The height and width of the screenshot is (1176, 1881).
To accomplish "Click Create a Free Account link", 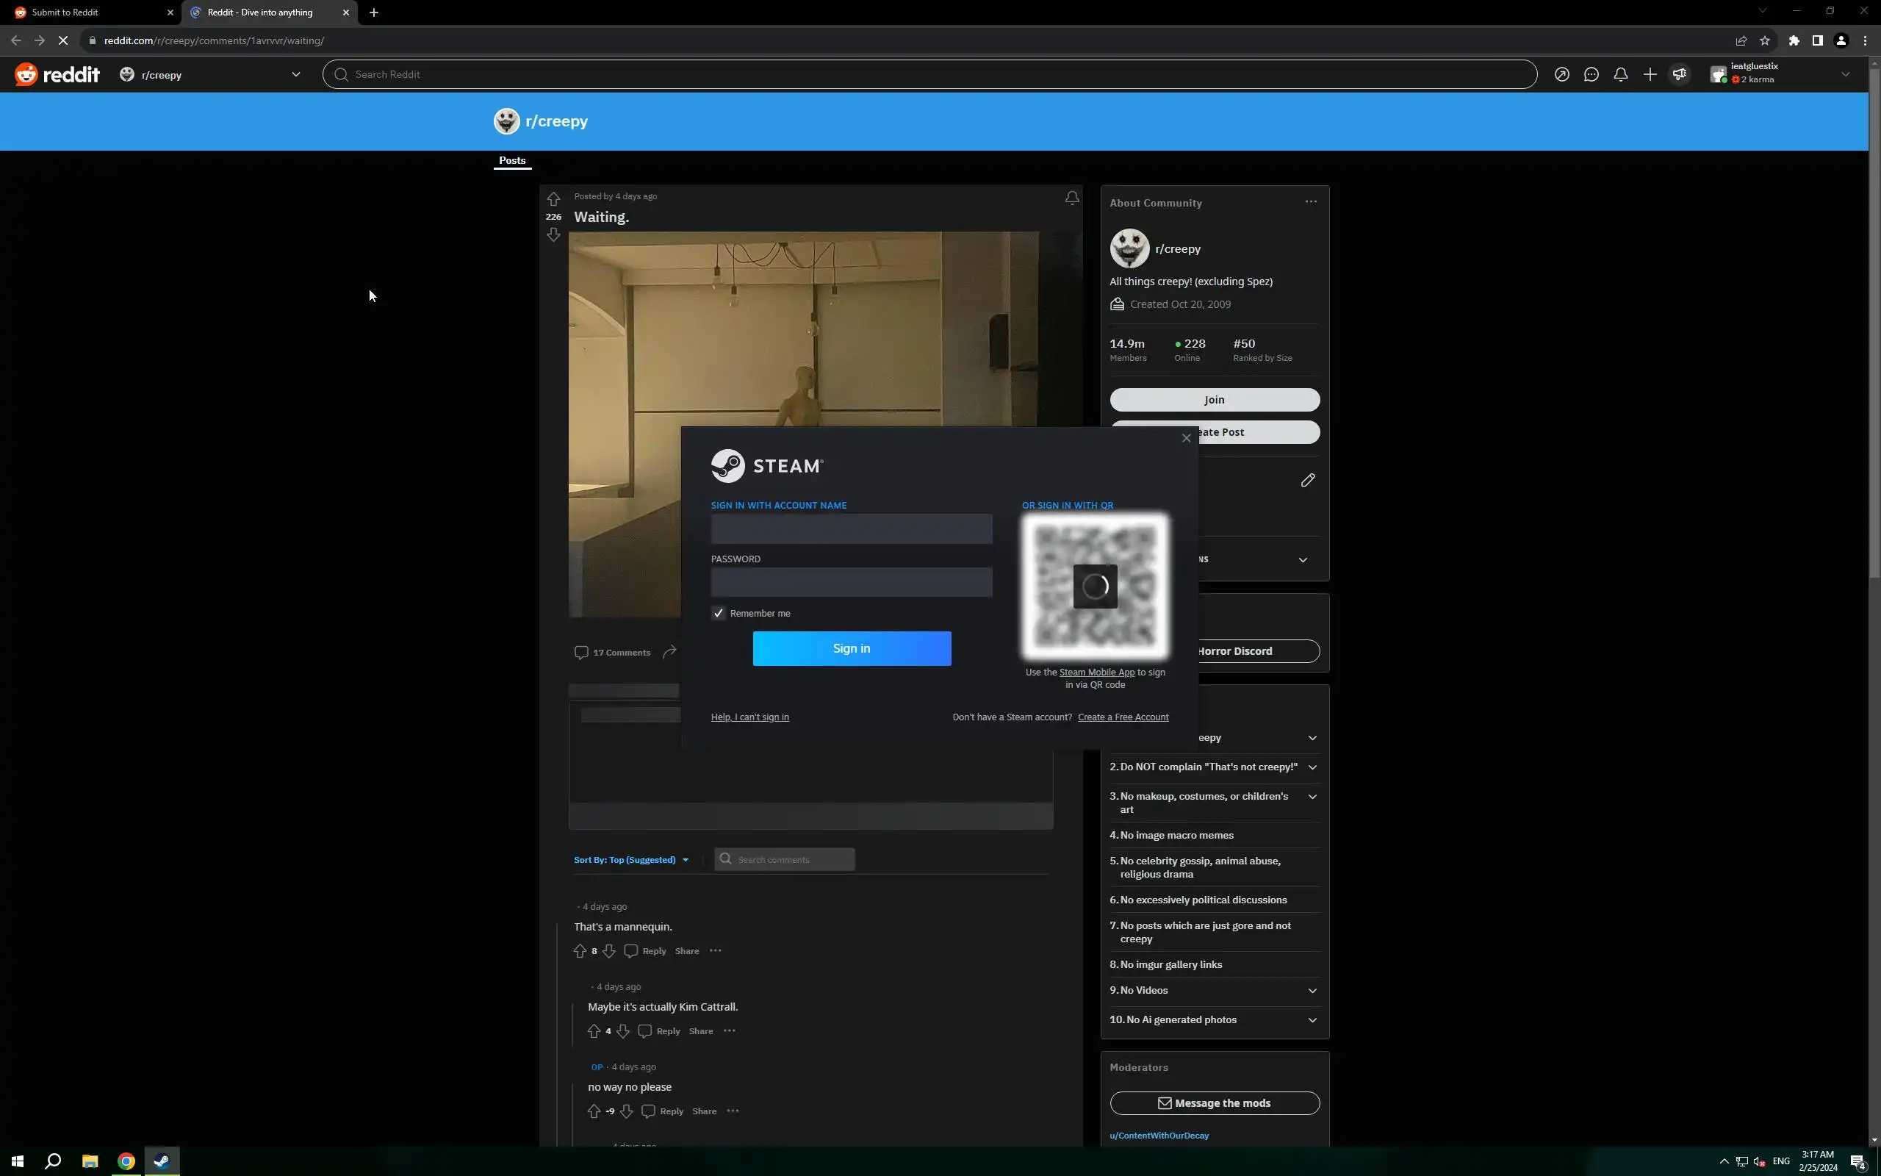I will [1123, 717].
